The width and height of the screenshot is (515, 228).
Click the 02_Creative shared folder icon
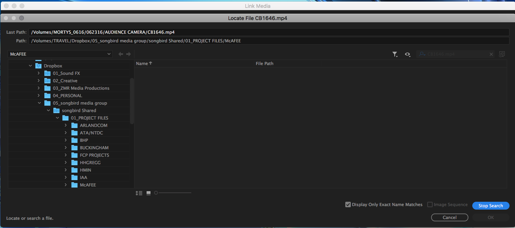47,81
